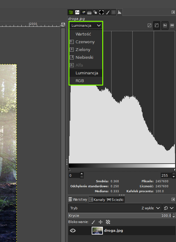Toggle lock pixels brush icon
176x242 pixels.
pyautogui.click(x=93, y=222)
